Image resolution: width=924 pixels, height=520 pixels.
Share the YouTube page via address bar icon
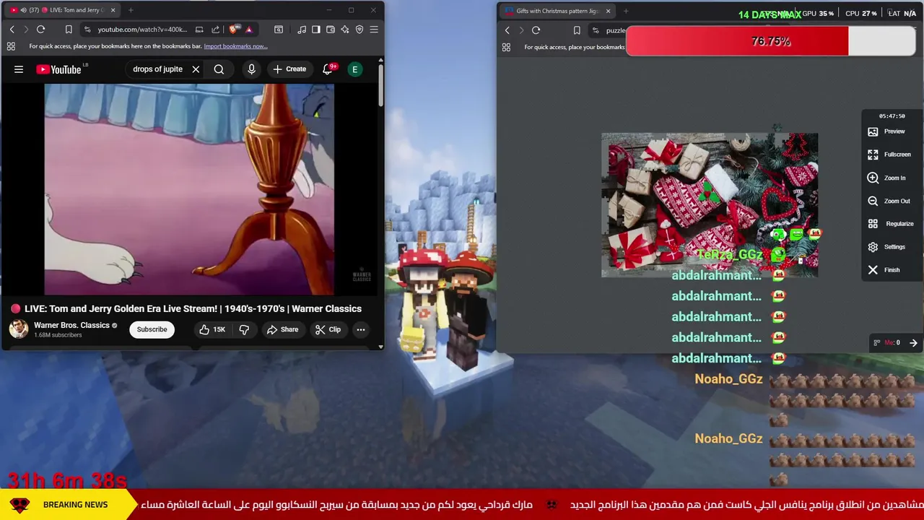215,30
